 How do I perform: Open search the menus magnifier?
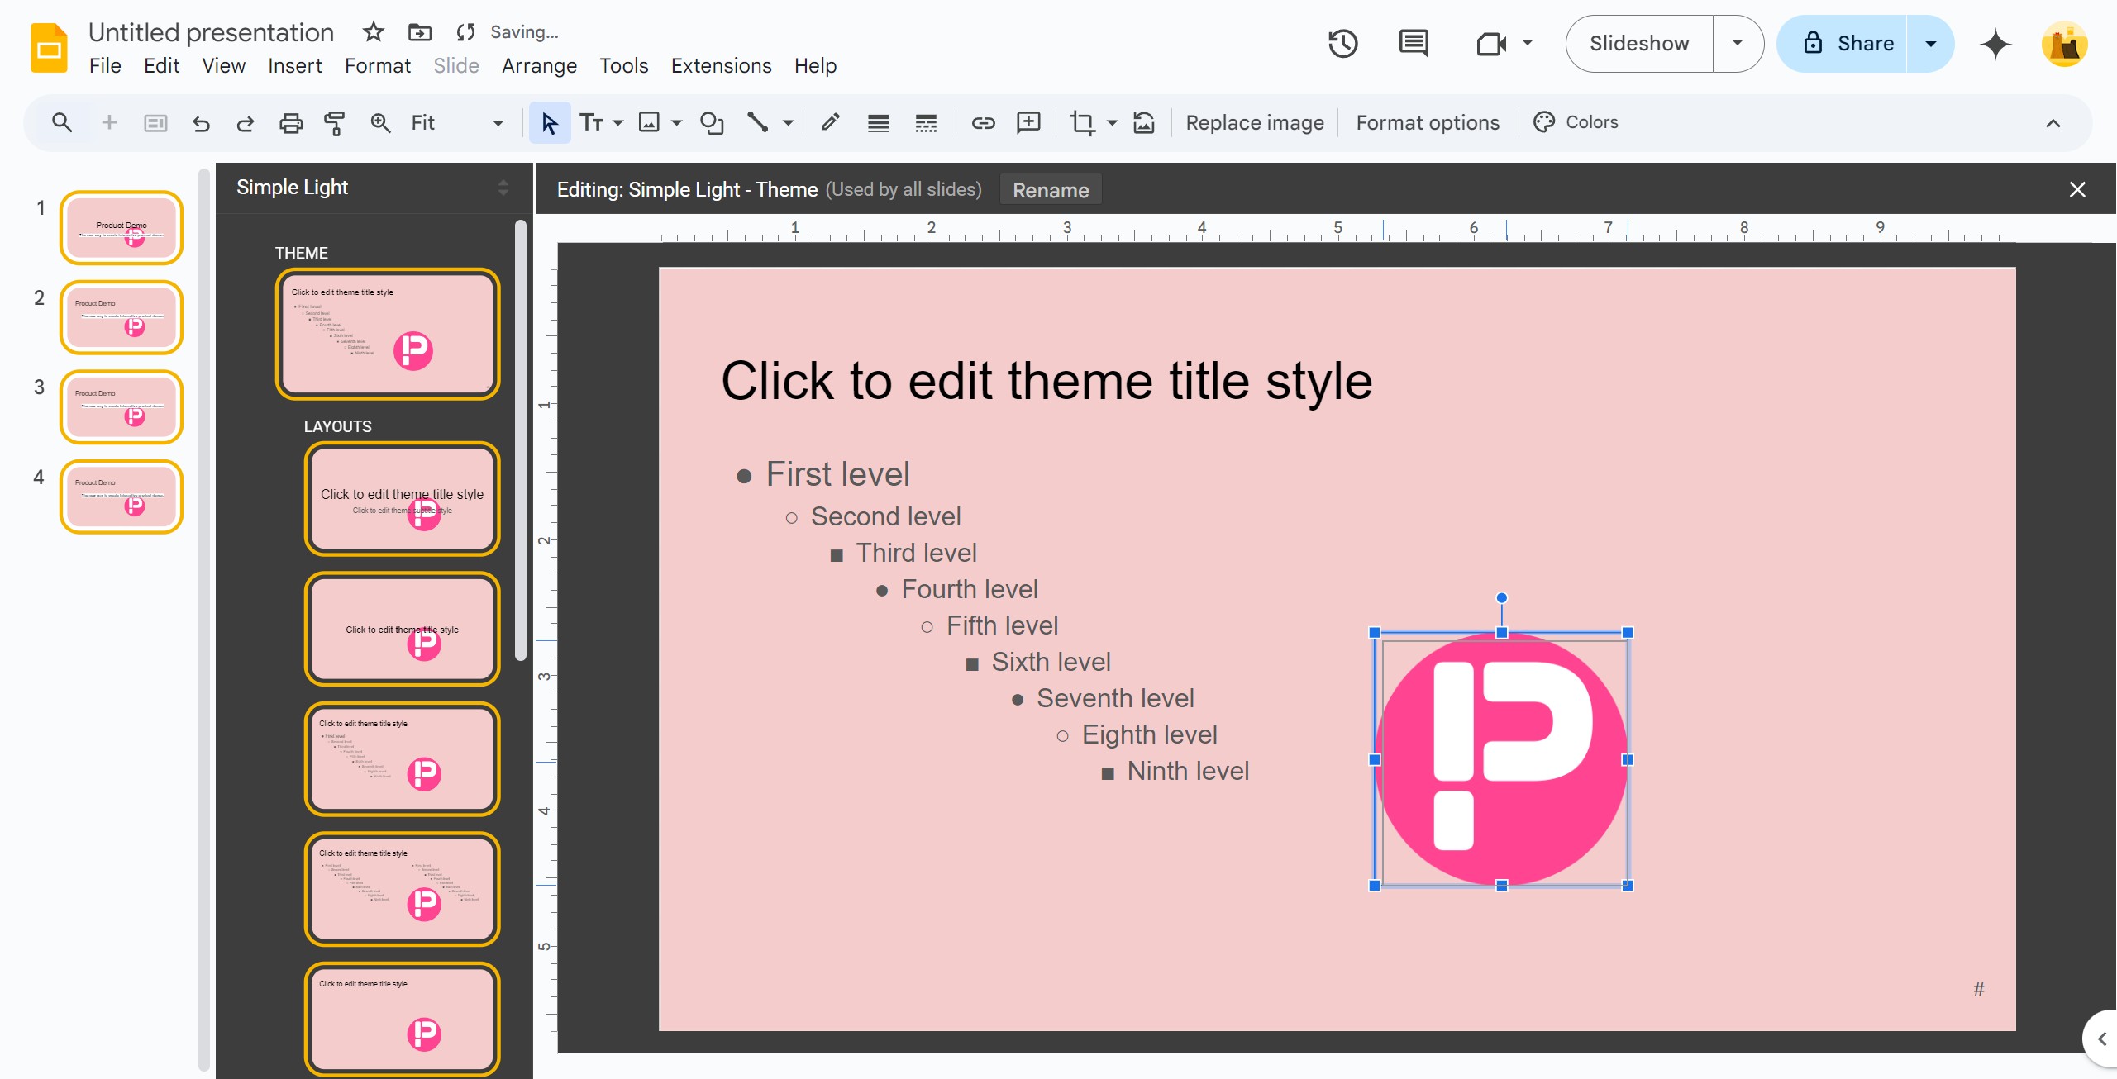[x=62, y=122]
